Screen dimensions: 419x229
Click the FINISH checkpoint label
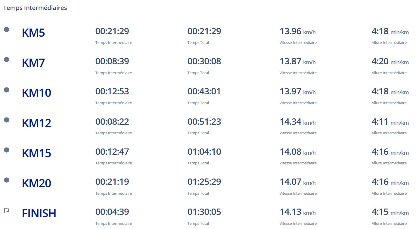coord(39,213)
